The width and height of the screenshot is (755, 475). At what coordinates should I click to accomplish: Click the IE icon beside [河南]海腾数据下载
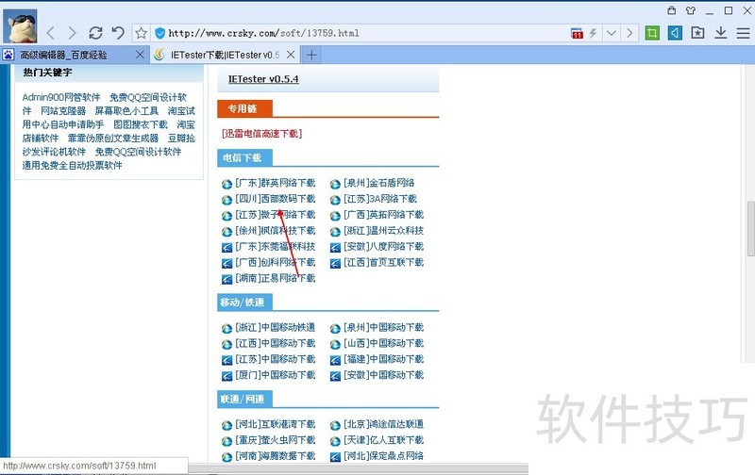tap(226, 457)
